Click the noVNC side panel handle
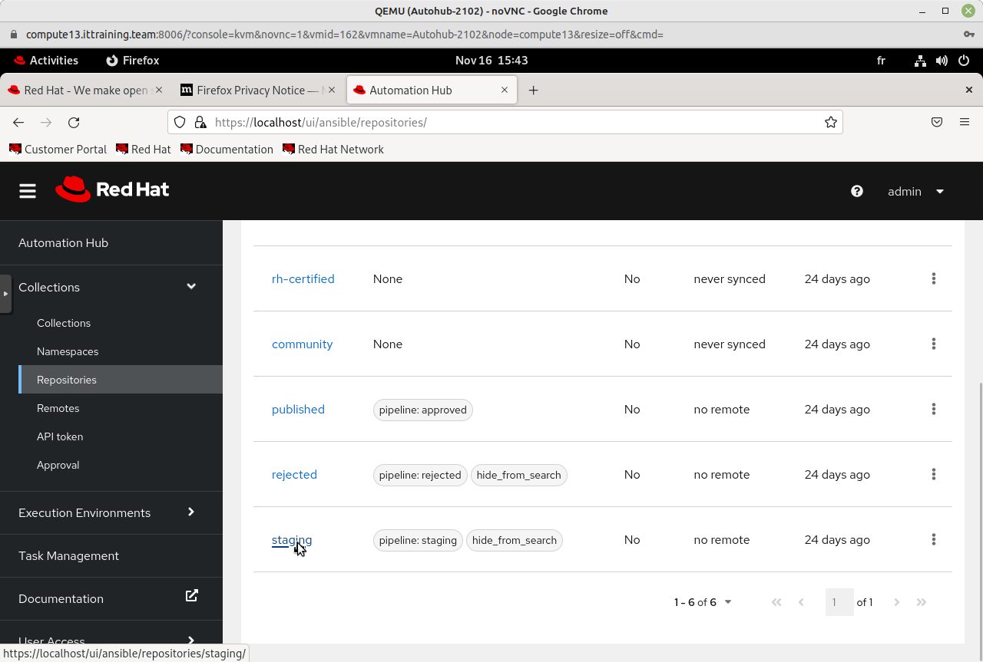 click(x=5, y=293)
